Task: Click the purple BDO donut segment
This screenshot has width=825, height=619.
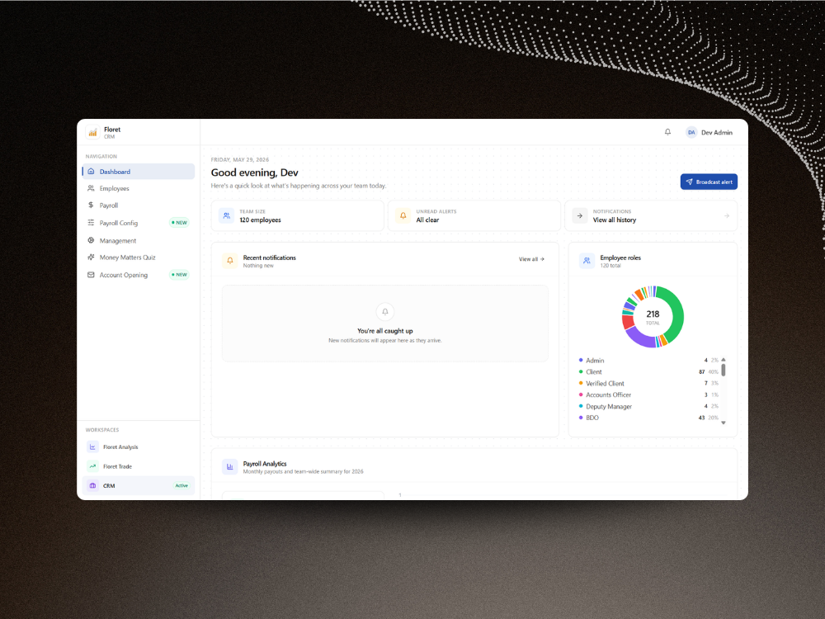Action: click(x=641, y=338)
